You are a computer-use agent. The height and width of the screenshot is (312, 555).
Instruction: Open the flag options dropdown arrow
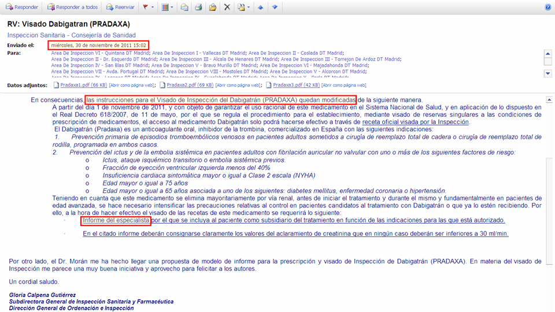tap(153, 7)
